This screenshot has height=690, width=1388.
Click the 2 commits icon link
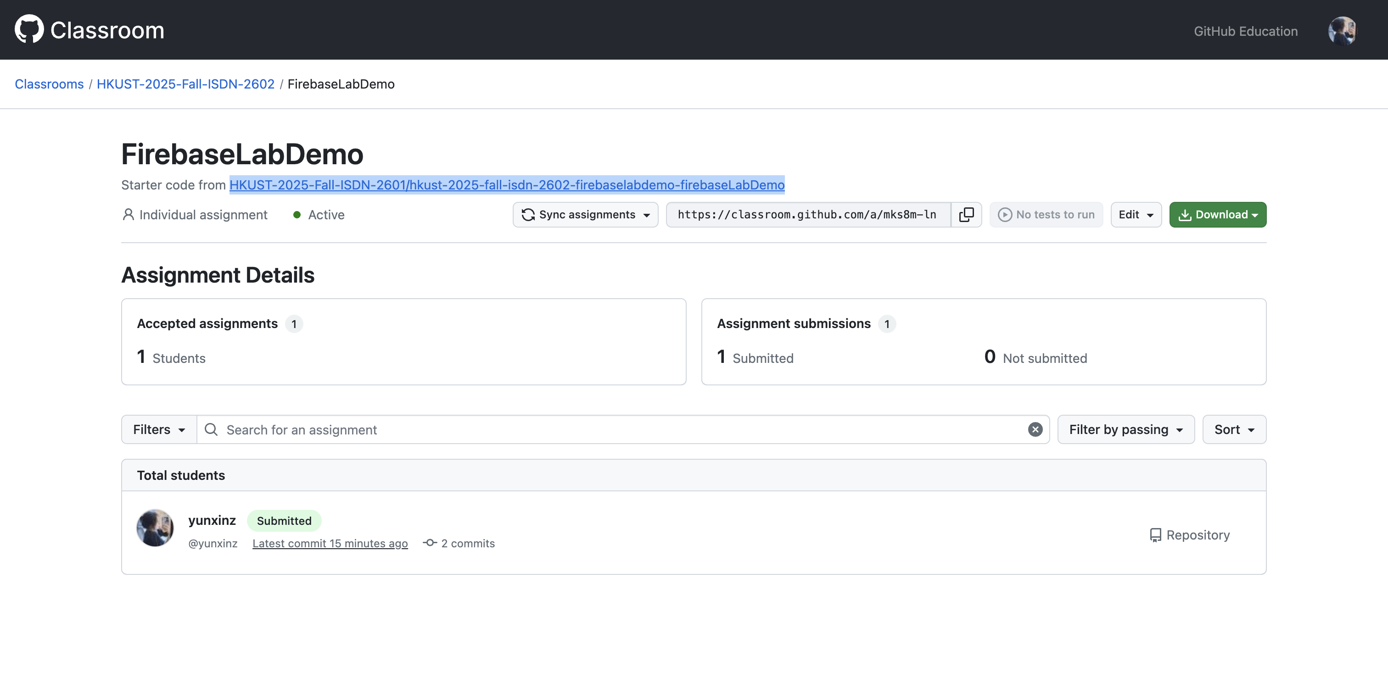(459, 543)
